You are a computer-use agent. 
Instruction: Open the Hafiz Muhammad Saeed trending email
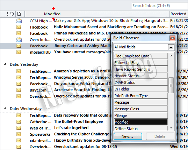coord(111,27)
